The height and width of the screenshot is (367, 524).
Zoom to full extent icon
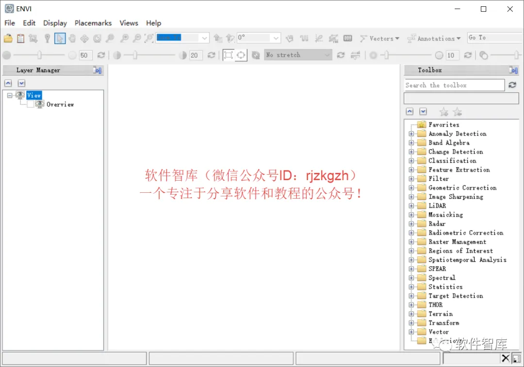(x=149, y=38)
